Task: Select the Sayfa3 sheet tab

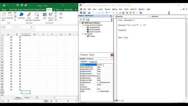Action: point(27,97)
